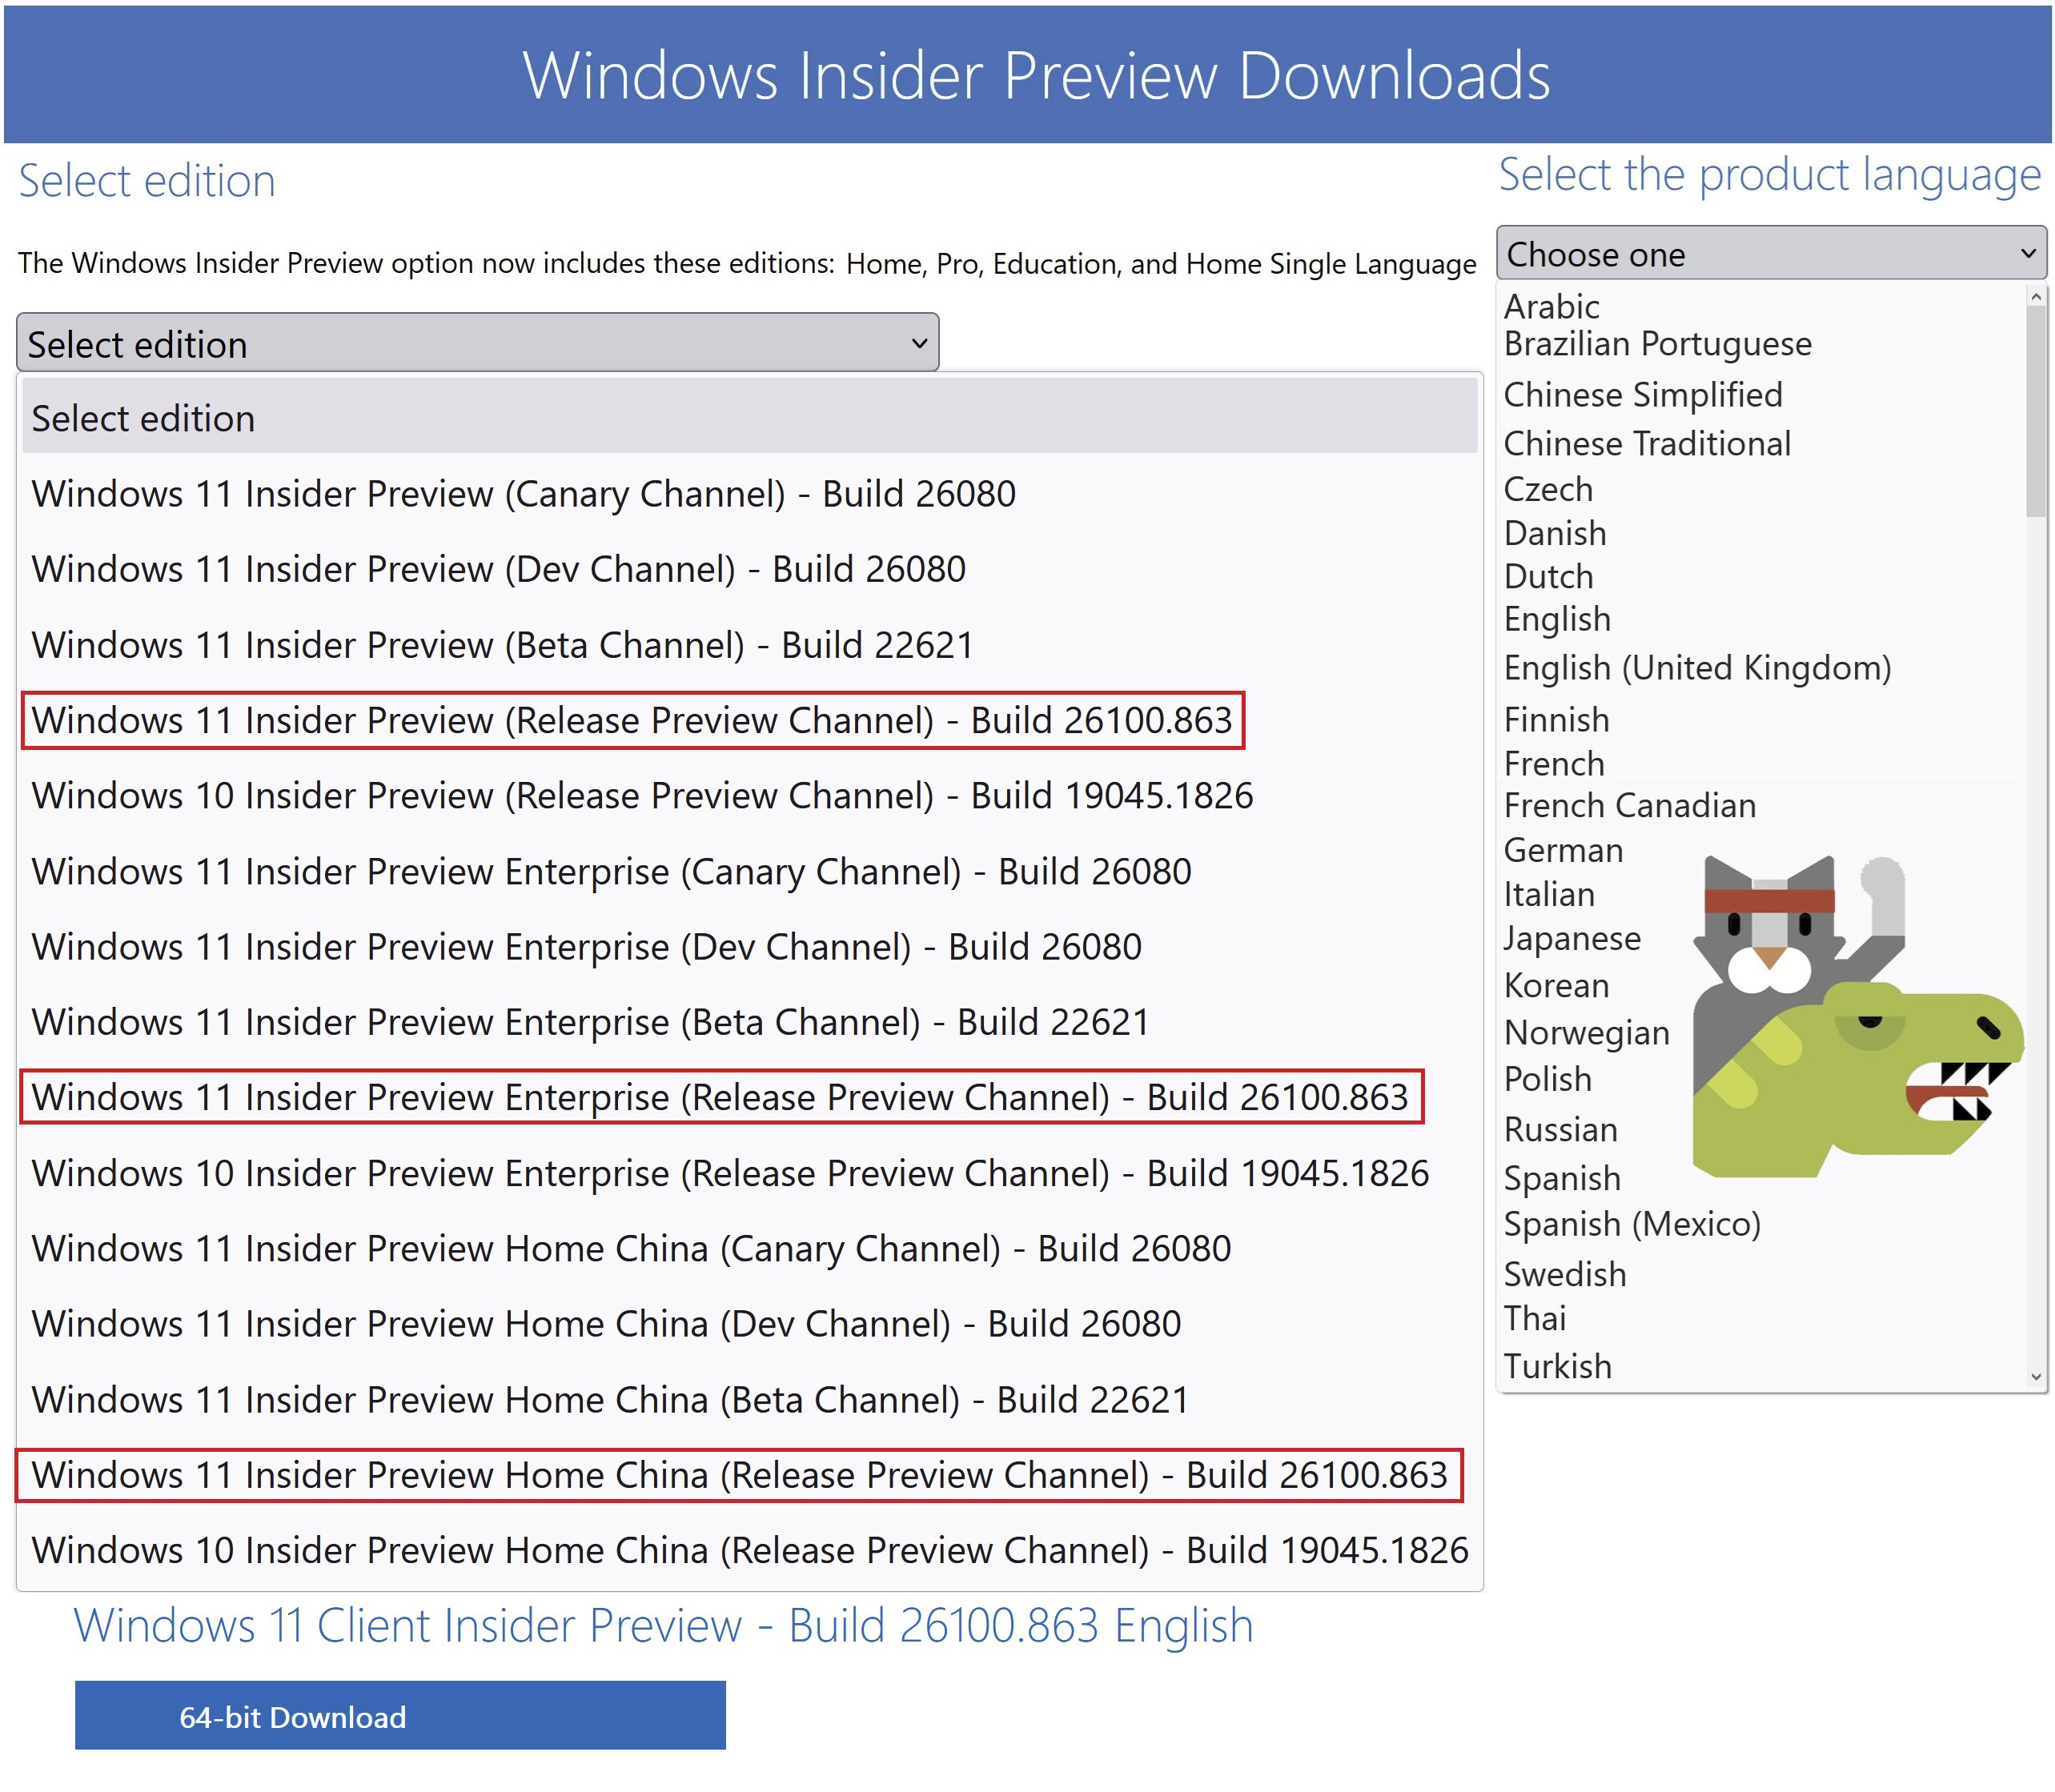Open the Select edition dropdown
This screenshot has height=1792, width=2055.
coord(477,343)
